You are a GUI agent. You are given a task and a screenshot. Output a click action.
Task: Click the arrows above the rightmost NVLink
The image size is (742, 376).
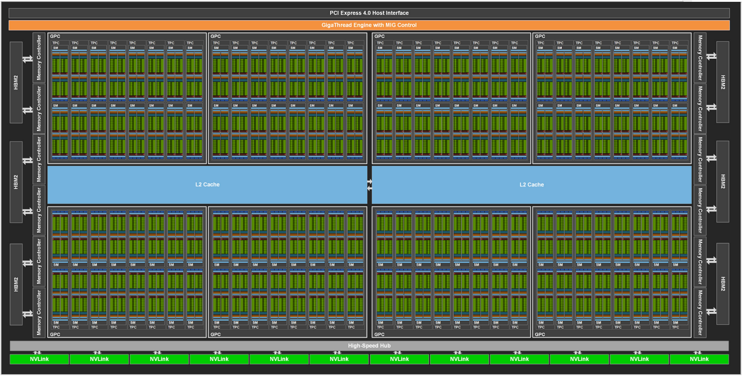click(697, 353)
